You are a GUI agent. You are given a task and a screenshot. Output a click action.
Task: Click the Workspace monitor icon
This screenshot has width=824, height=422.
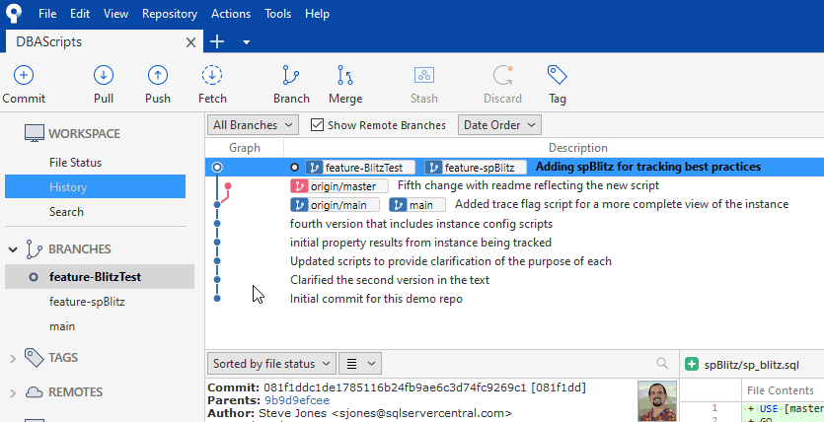[35, 133]
